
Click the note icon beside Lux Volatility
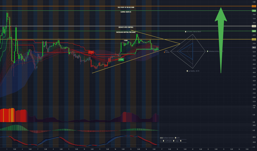click(187, 71)
